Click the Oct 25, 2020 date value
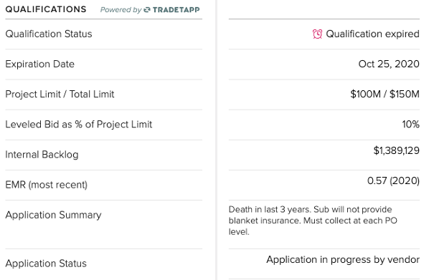429x280 pixels. tap(389, 64)
